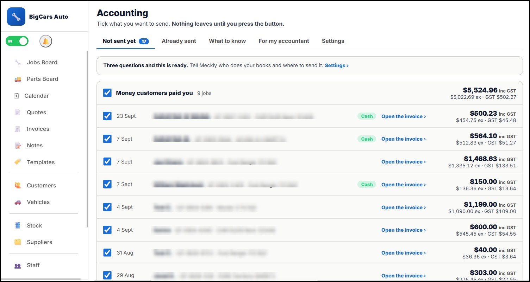Screen dimensions: 530x282
Task: Open the invoice for the $40.00 job
Action: click(x=404, y=253)
